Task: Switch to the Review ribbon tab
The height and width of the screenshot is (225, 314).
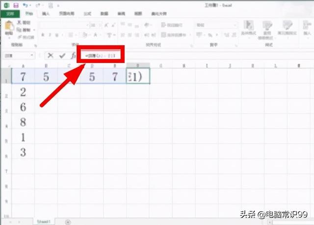Action: pos(121,14)
